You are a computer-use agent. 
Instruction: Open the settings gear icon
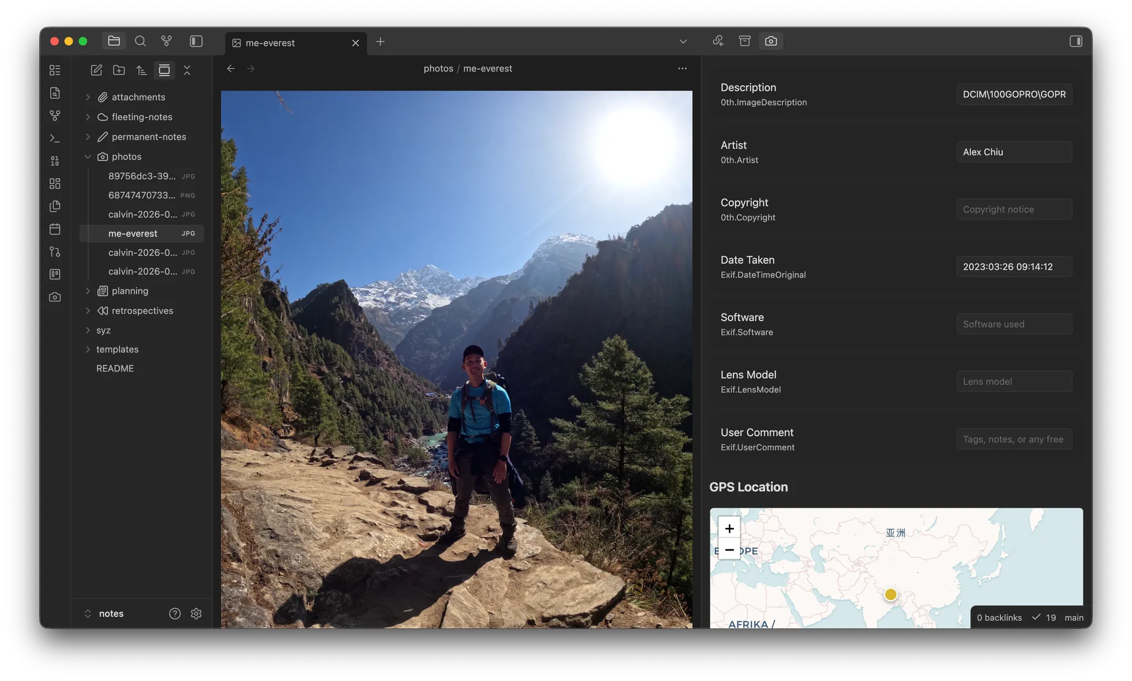coord(196,614)
